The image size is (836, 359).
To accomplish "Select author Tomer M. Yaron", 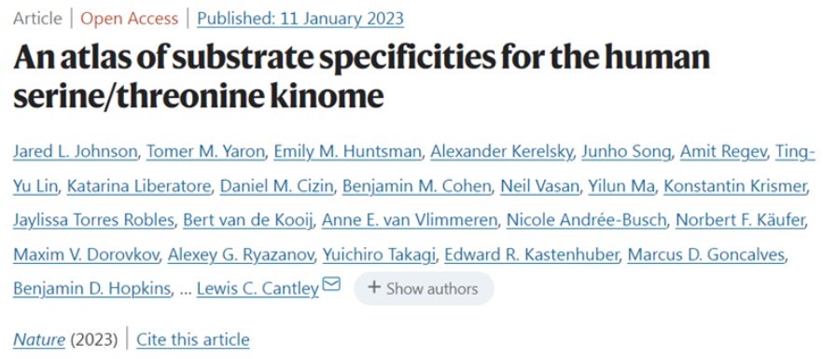I will click(205, 152).
